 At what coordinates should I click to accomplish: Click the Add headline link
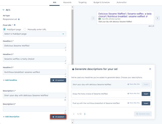point(10,80)
